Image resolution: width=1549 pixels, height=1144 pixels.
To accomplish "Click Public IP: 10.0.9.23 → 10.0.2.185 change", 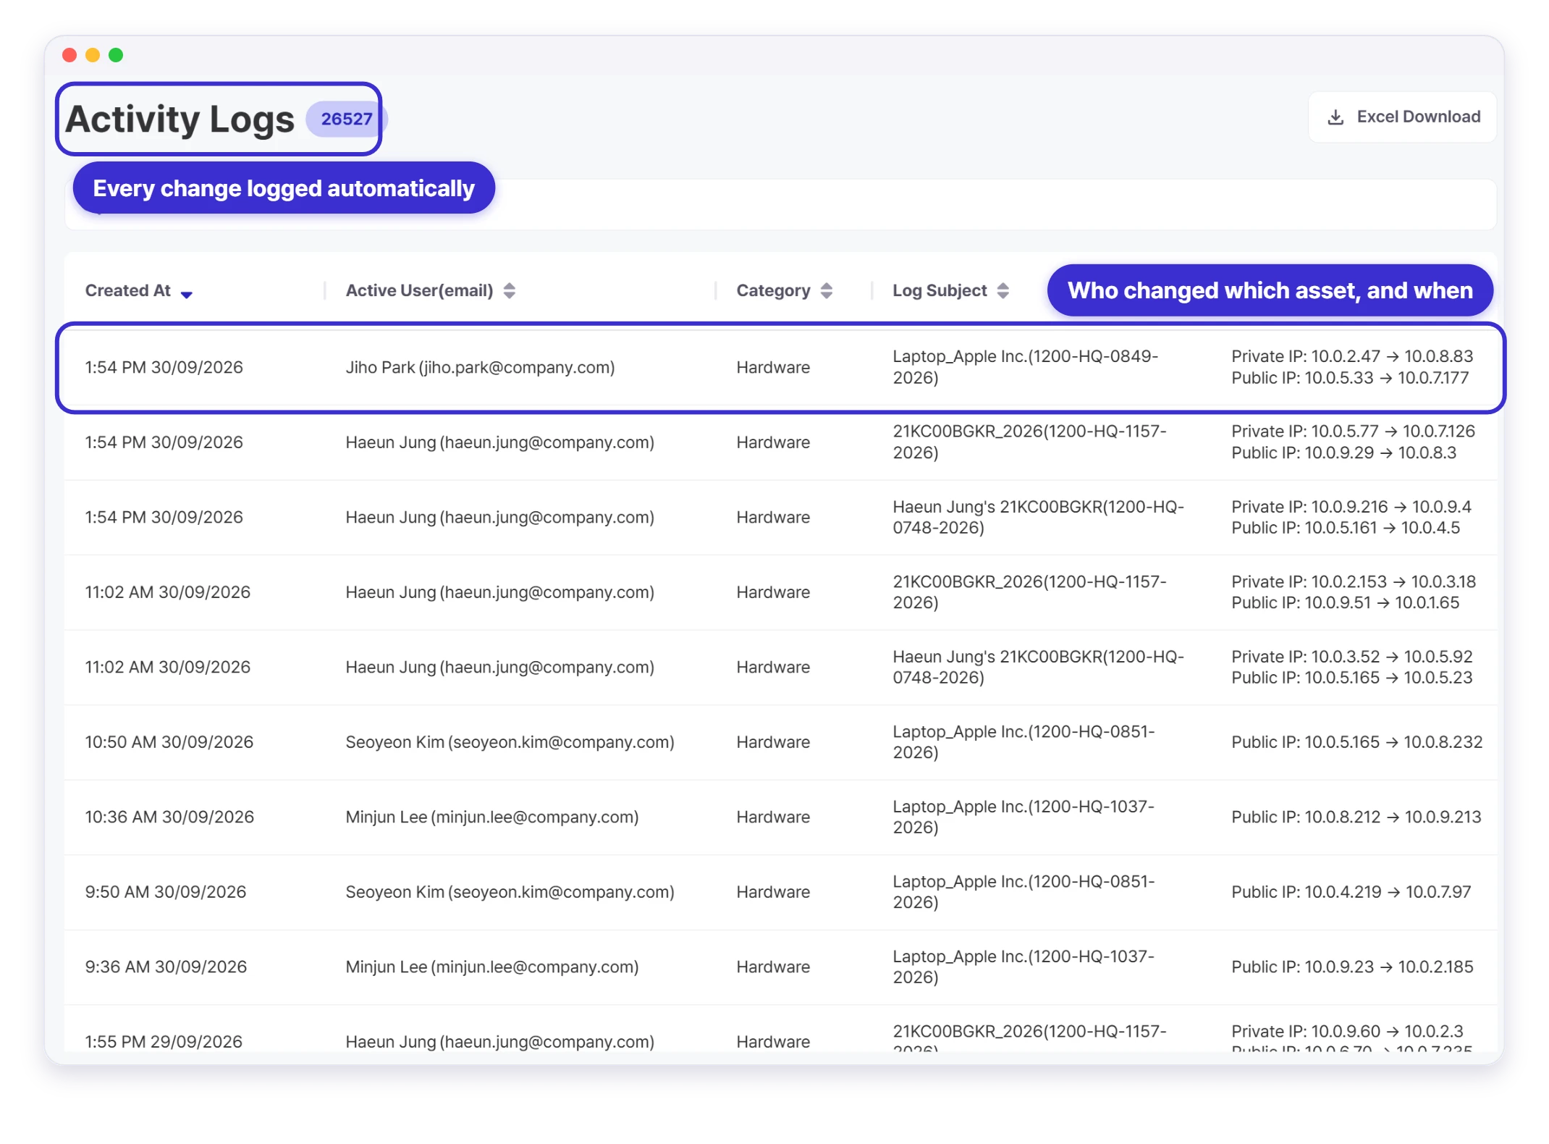I will (x=1352, y=967).
